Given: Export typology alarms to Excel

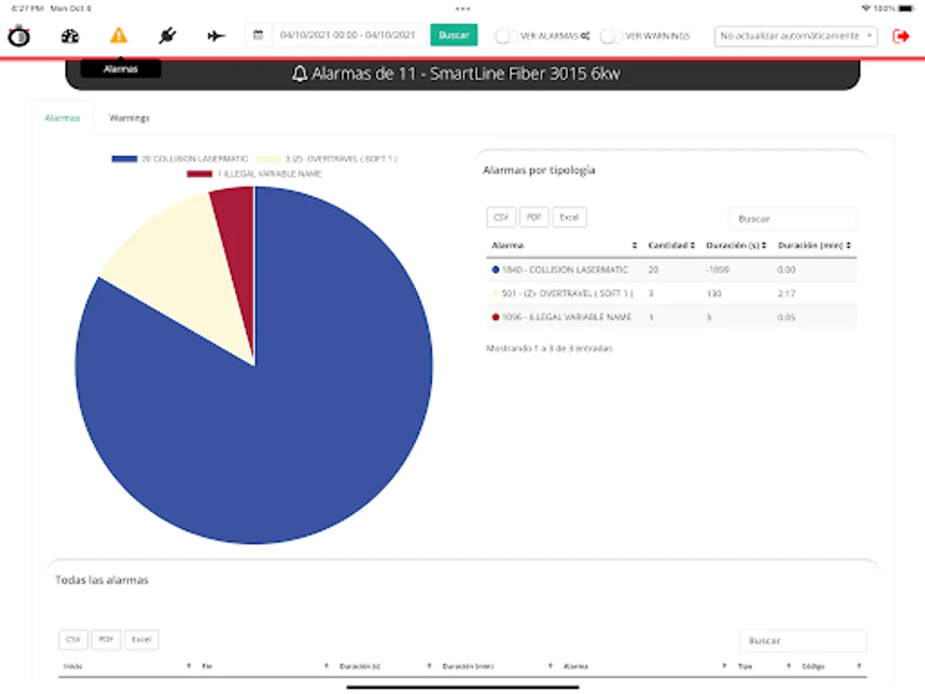Looking at the screenshot, I should tap(569, 217).
